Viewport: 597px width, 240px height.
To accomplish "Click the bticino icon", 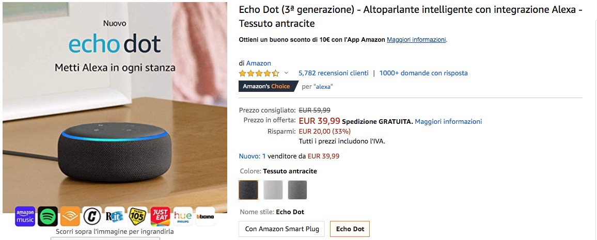I will 205,216.
